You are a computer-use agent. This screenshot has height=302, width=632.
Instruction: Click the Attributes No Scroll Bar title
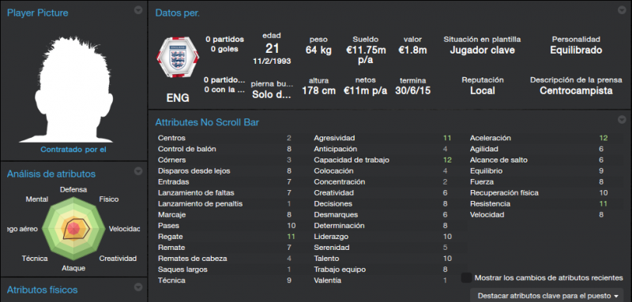pyautogui.click(x=207, y=122)
